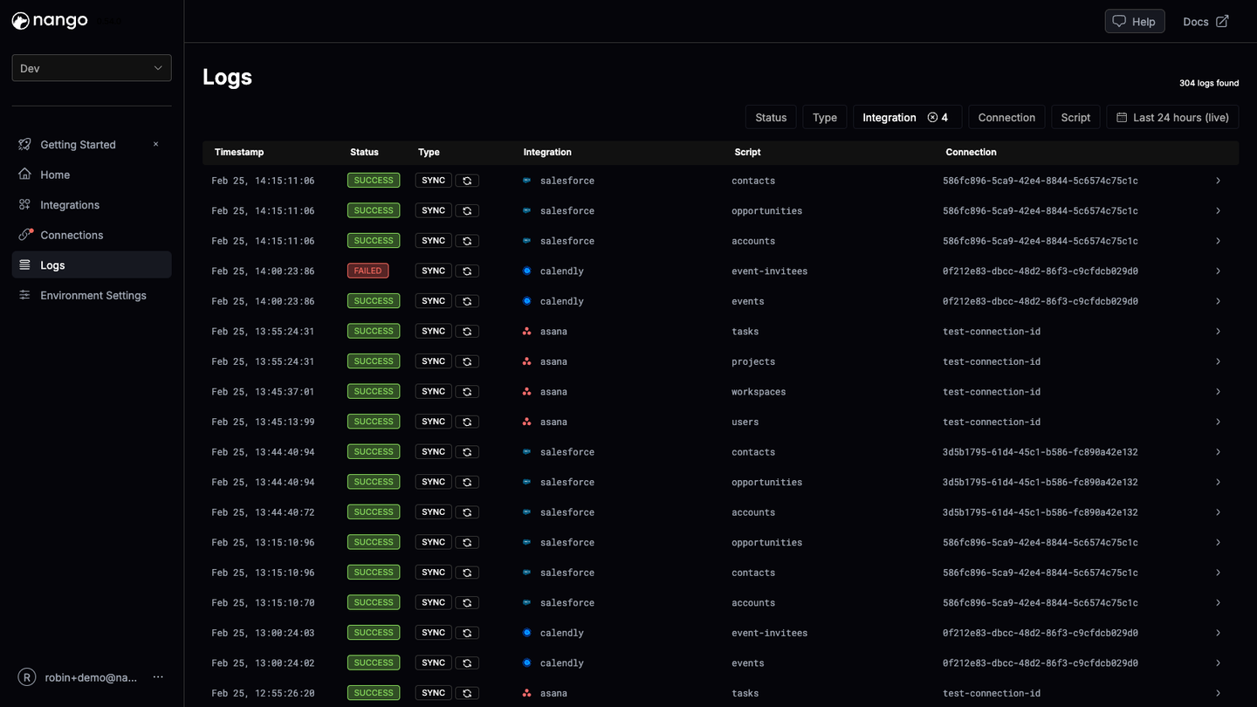This screenshot has width=1257, height=707.
Task: Dismiss the Getting Started sidebar item
Action: [x=156, y=144]
